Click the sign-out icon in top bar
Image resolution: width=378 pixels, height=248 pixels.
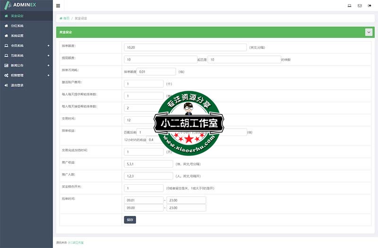coord(369,6)
